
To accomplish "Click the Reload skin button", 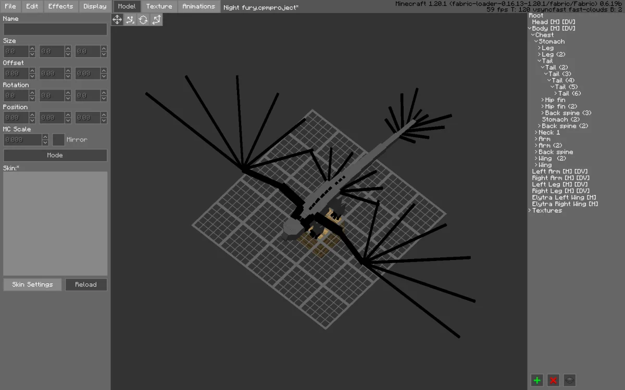I will click(x=86, y=284).
